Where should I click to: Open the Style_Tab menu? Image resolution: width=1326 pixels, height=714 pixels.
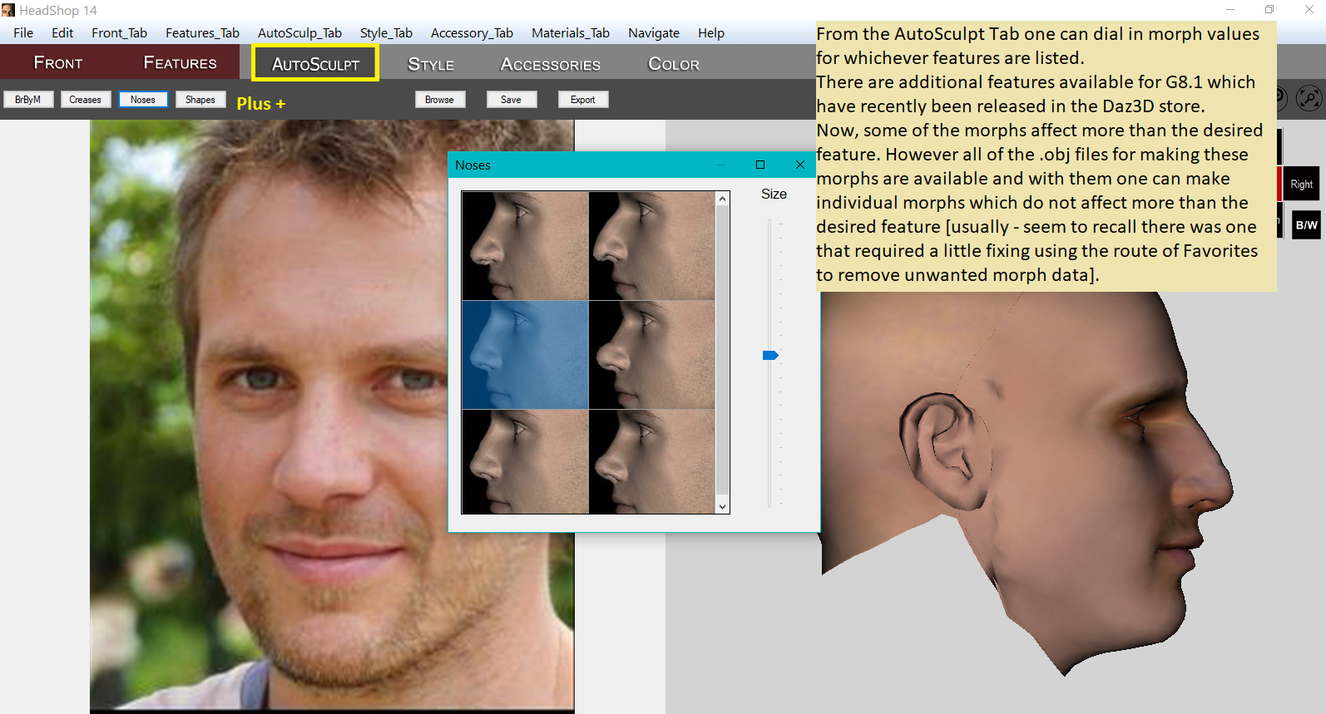386,32
